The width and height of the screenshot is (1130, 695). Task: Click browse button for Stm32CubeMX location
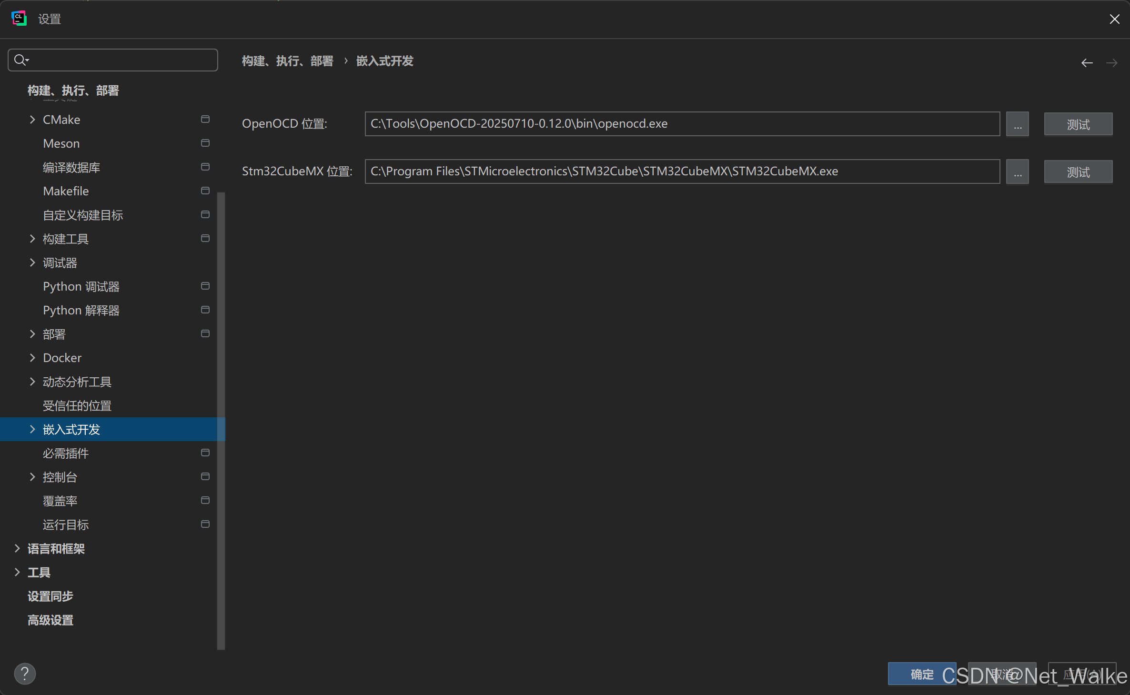pos(1017,172)
